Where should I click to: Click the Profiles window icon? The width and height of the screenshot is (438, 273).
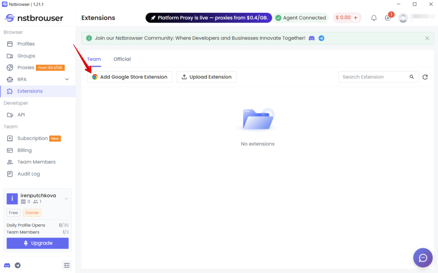[x=10, y=44]
